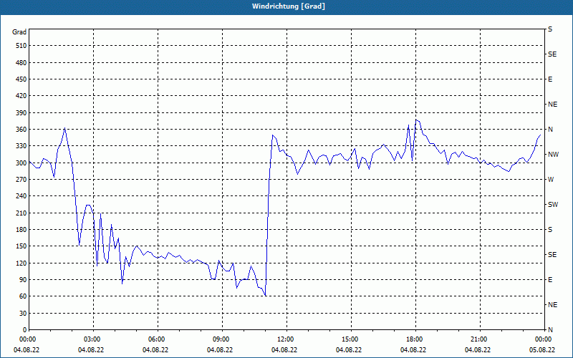Viewport: 573px width, 358px height.
Task: Click the 04.08.22 date under 12:00
Action: pos(284,350)
